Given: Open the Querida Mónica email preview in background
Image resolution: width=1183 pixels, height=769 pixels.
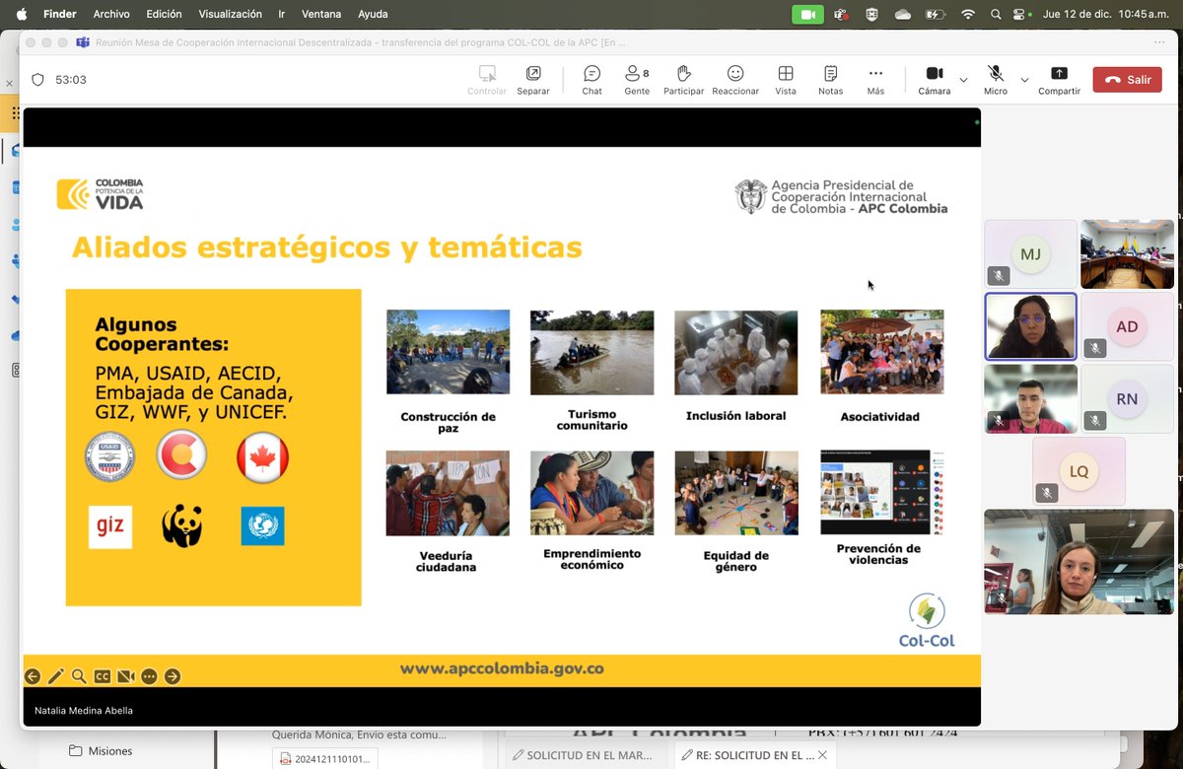Looking at the screenshot, I should pyautogui.click(x=359, y=734).
